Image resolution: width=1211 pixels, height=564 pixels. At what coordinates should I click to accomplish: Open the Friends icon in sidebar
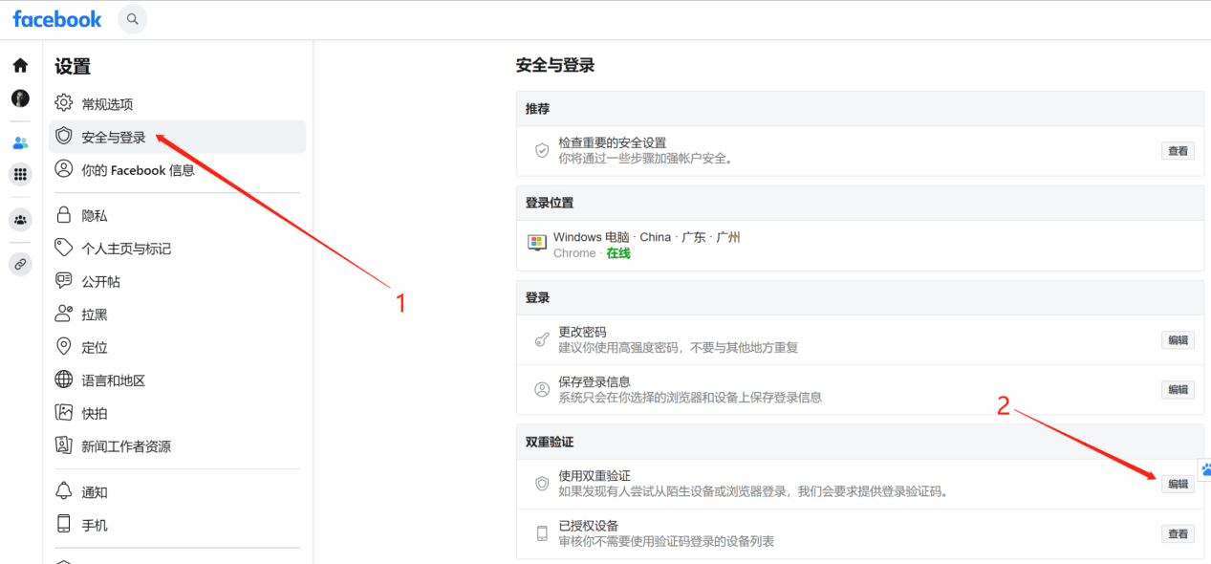pyautogui.click(x=20, y=143)
